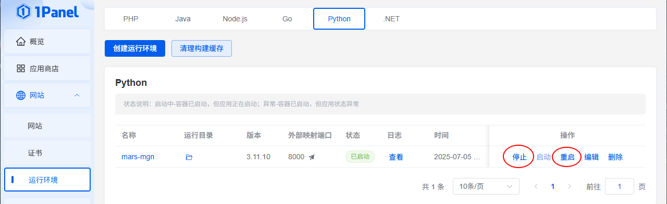Select page 1 in pagination
The height and width of the screenshot is (204, 667).
[553, 186]
